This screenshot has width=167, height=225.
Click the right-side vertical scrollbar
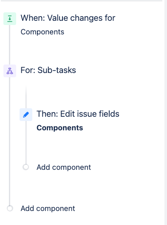click(166, 112)
